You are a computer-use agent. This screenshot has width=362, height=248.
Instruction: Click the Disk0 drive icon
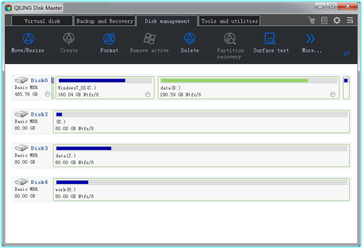pyautogui.click(x=21, y=80)
